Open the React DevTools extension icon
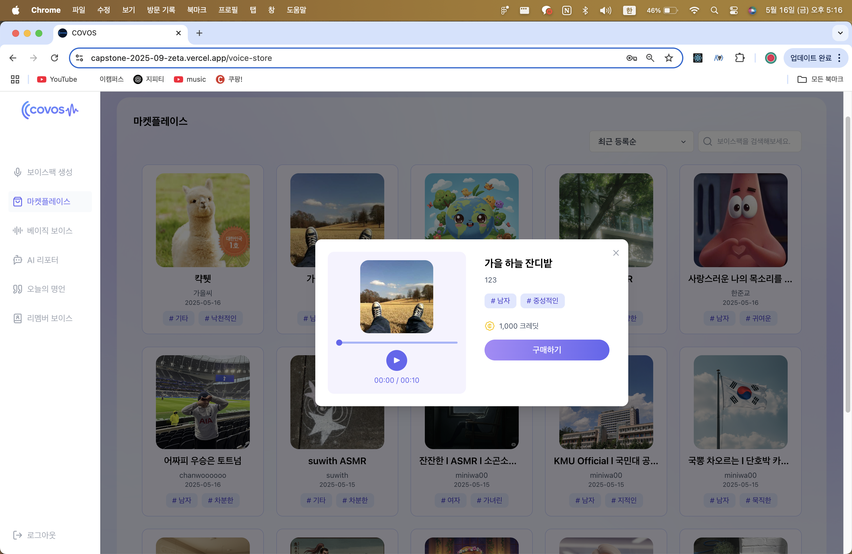852x554 pixels. (698, 58)
